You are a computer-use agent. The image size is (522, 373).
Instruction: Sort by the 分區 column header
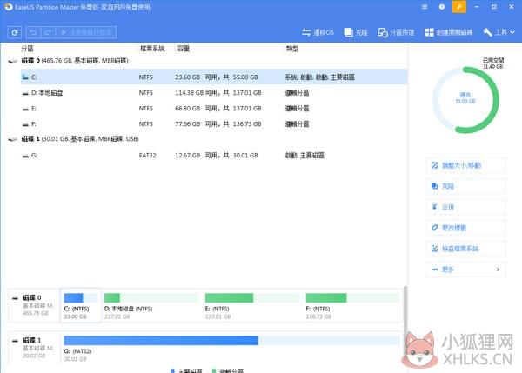point(27,49)
